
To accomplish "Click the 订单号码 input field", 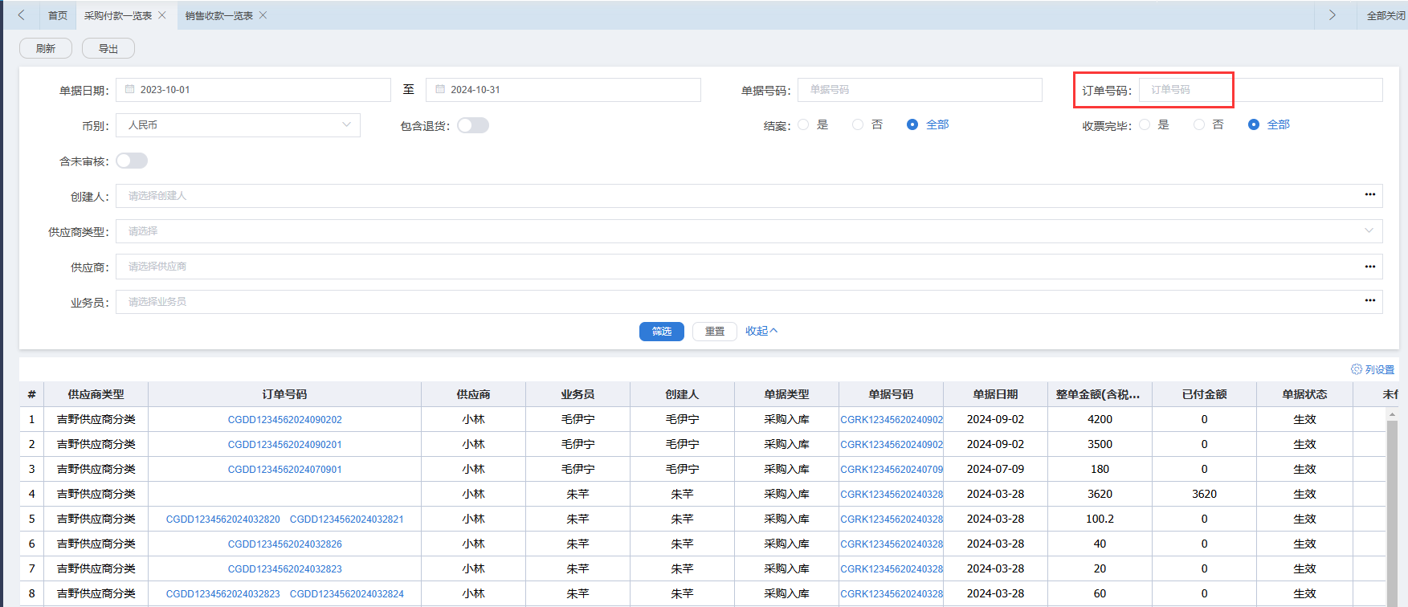I will (1260, 90).
